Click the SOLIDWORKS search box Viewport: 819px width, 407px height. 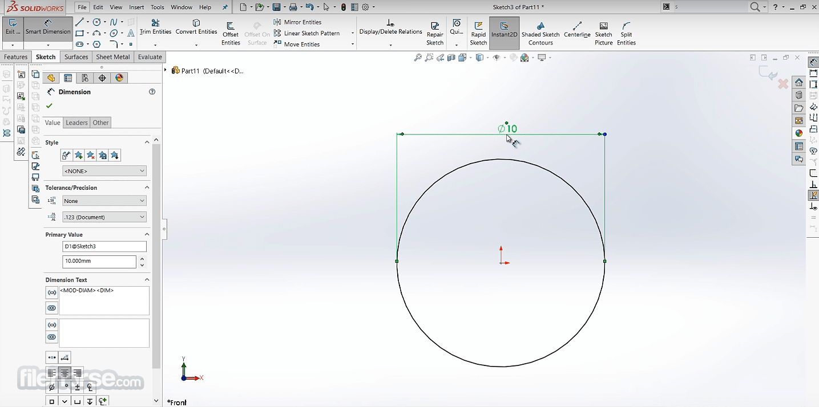(711, 7)
